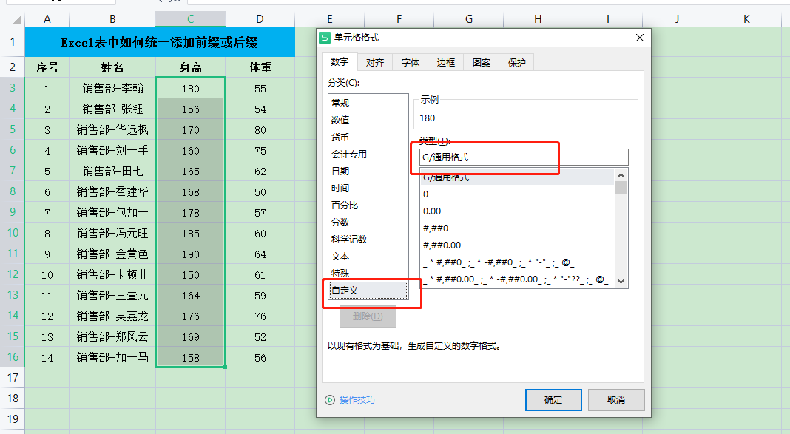Open the 边框 tab

(x=446, y=62)
